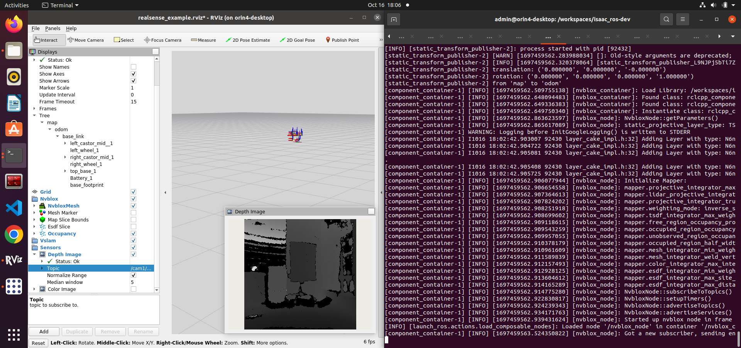Expand the Color Image display
This screenshot has height=348, width=741.
(x=34, y=289)
